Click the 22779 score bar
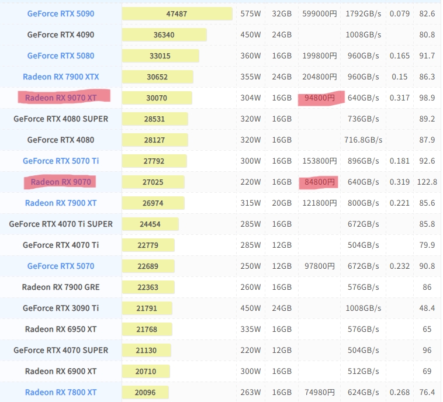 (148, 245)
